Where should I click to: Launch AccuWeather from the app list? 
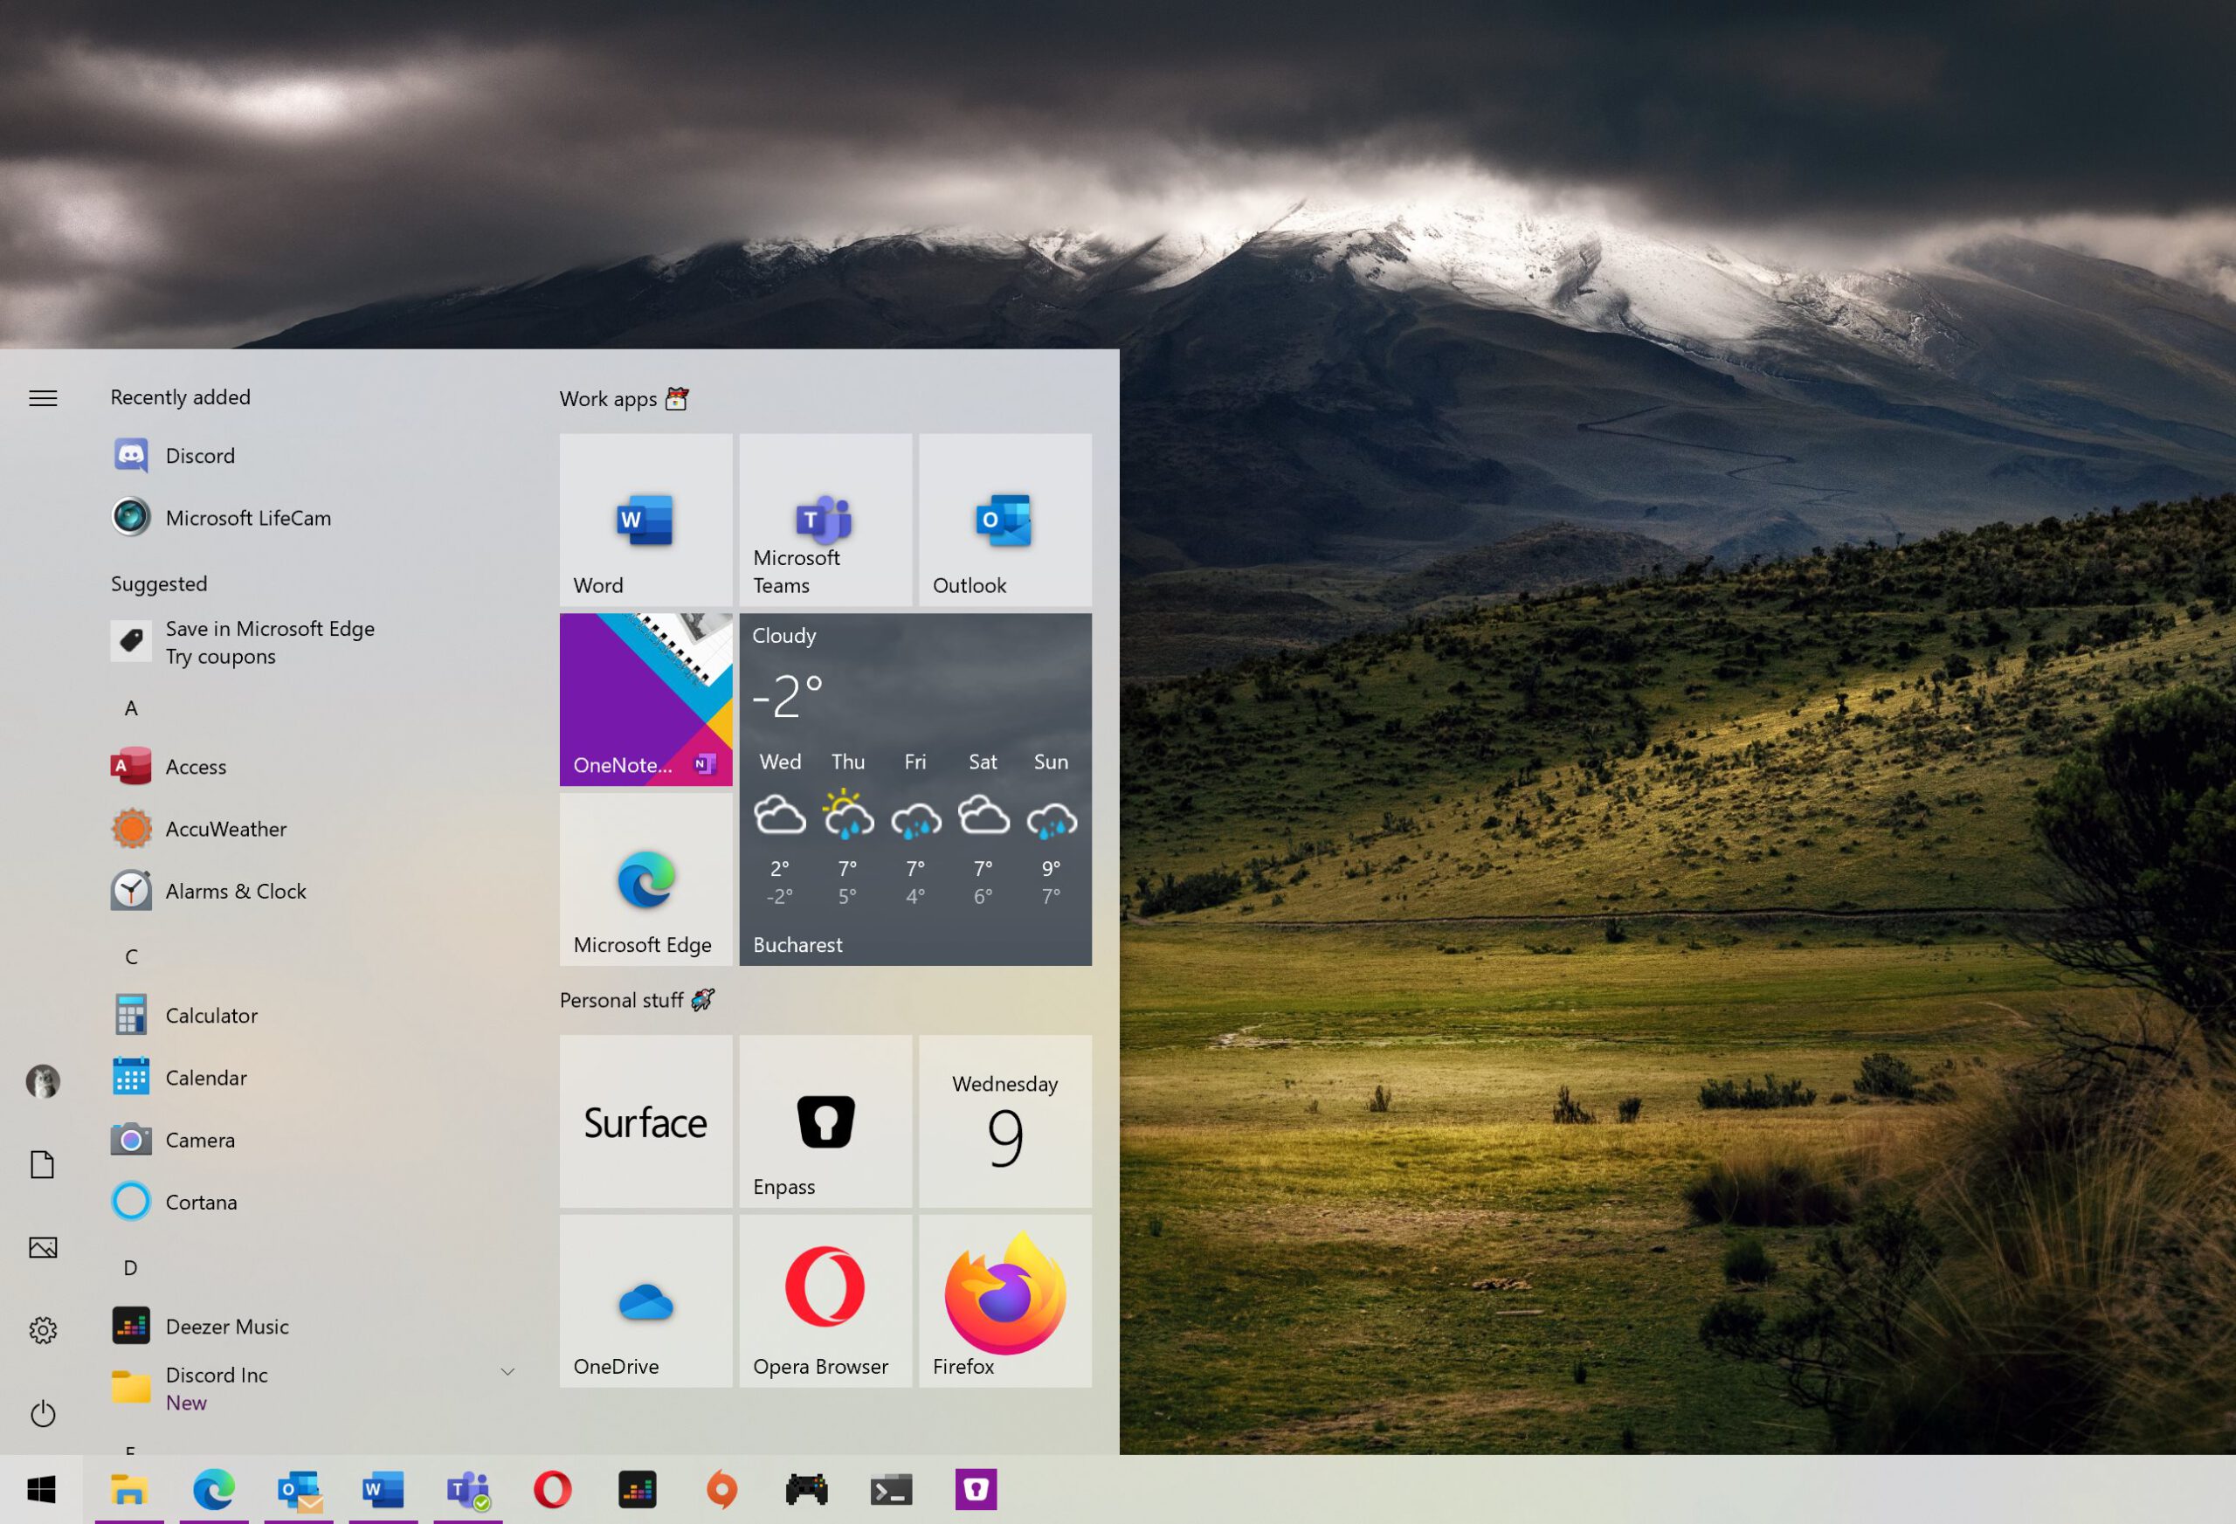tap(226, 829)
